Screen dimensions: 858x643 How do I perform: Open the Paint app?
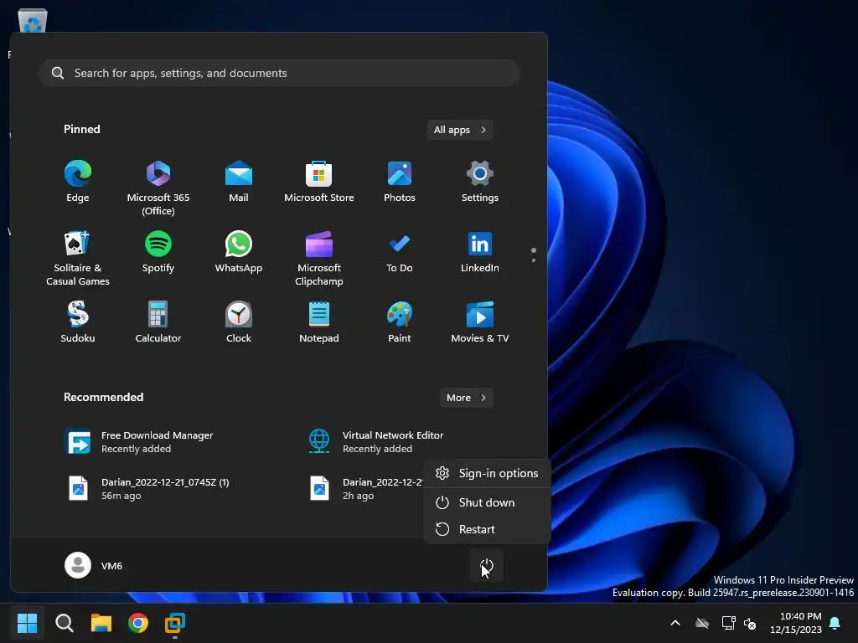coord(400,322)
